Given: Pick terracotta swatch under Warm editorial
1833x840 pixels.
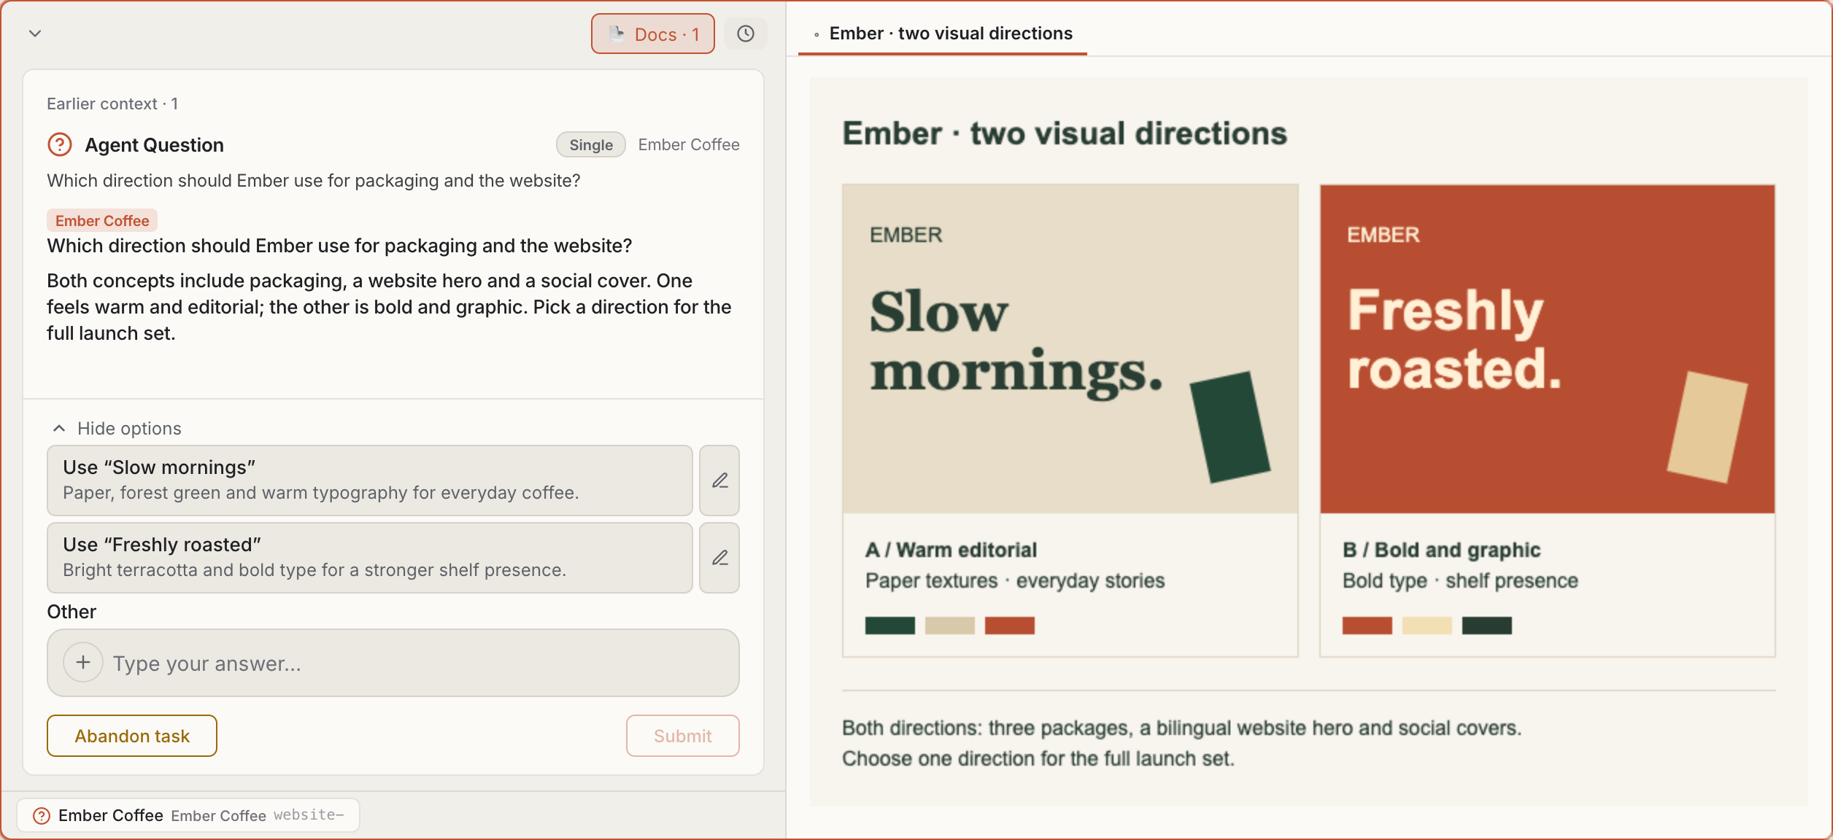Looking at the screenshot, I should [1009, 625].
